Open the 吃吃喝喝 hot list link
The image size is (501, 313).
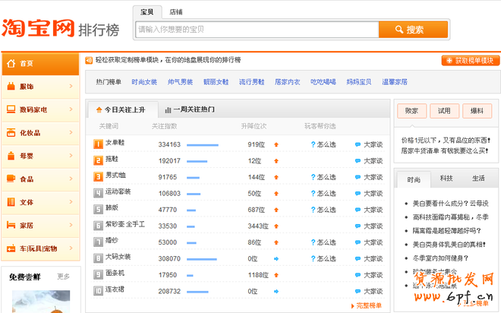click(323, 82)
